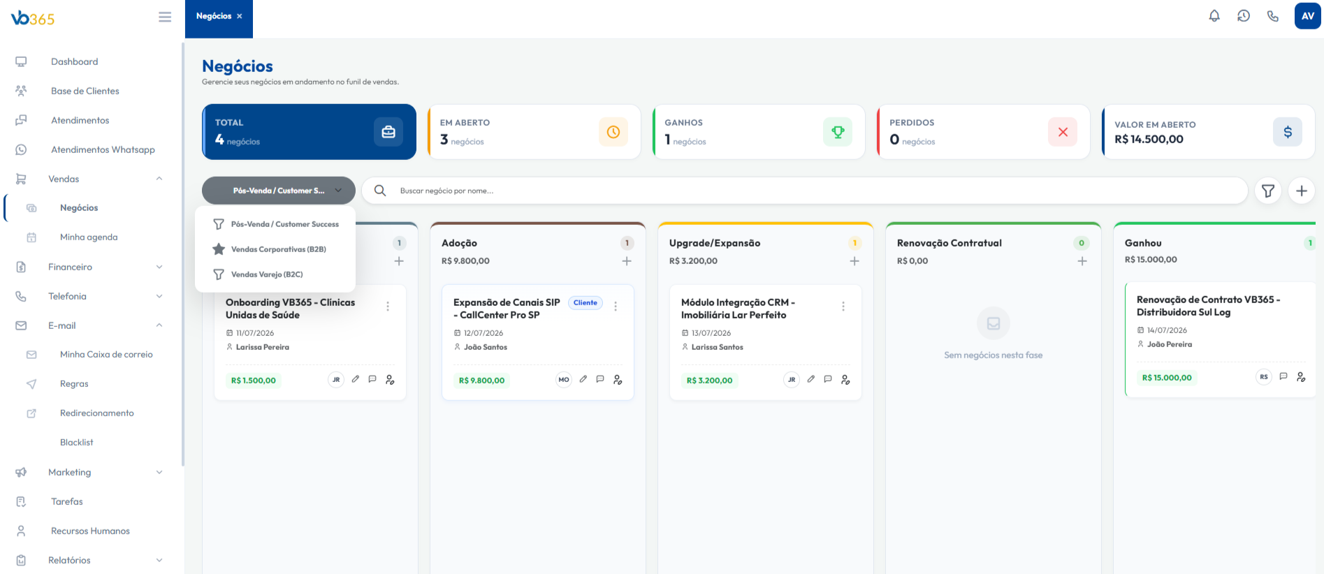The height and width of the screenshot is (574, 1324).
Task: Expand the Marketing sidebar section
Action: tap(159, 472)
